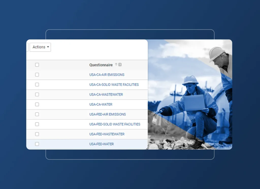Open the USA-CA-SOLID WASTE FACILITIES questionnaire
The image size is (260, 189).
coord(114,84)
